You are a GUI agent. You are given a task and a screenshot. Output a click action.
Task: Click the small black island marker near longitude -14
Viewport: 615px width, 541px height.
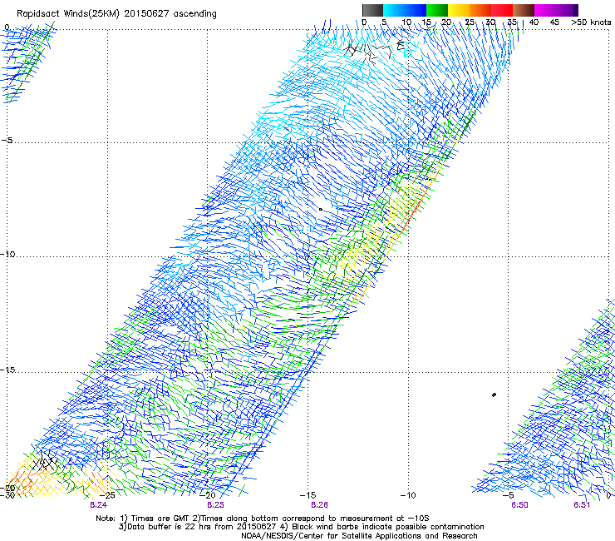[321, 210]
